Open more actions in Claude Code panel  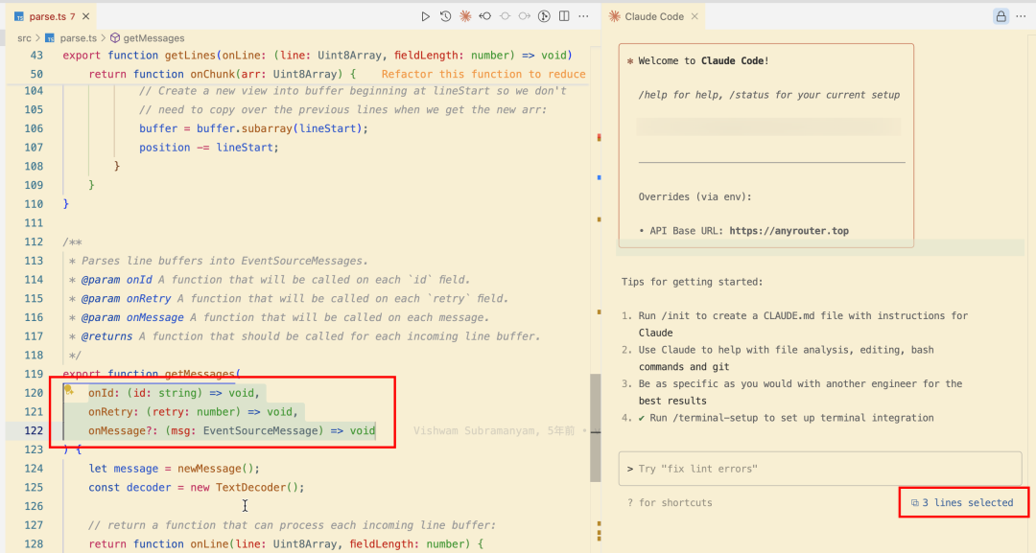click(x=1022, y=16)
